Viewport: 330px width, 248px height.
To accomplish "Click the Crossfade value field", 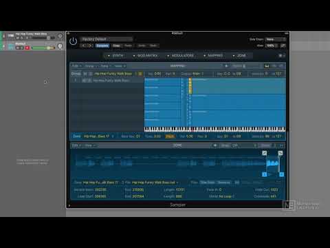I will click(x=273, y=196).
